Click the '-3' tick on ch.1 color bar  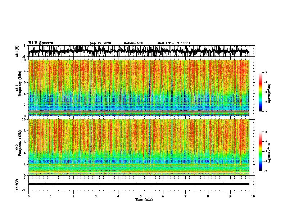(265, 73)
